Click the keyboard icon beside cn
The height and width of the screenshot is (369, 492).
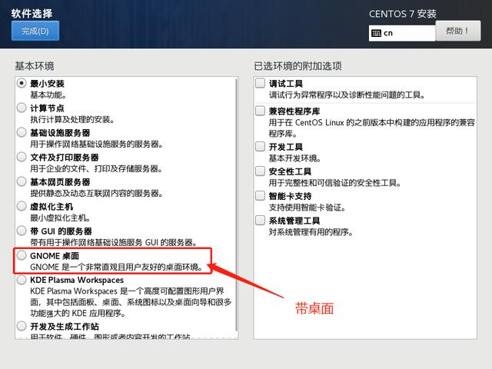pyautogui.click(x=376, y=33)
